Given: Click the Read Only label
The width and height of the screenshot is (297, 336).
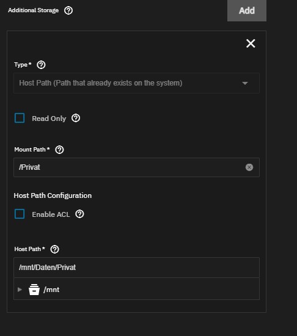Looking at the screenshot, I should pos(49,119).
